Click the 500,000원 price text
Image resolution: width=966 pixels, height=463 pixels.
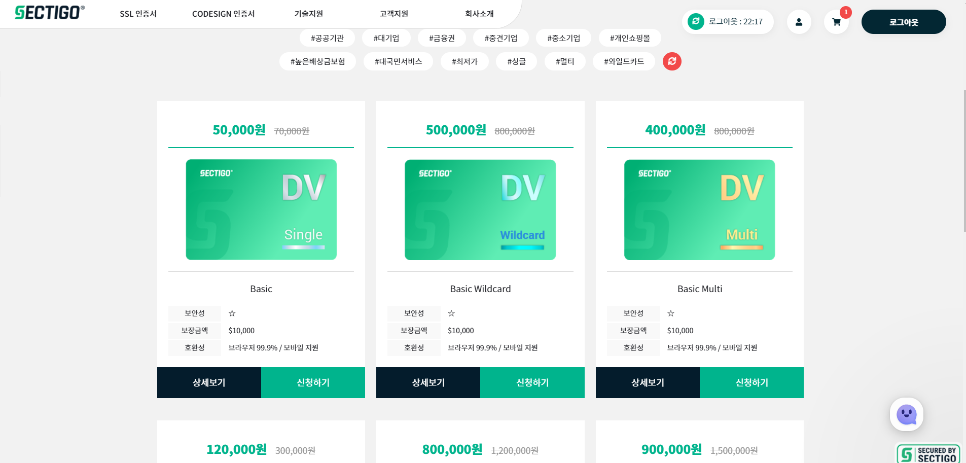(x=456, y=130)
